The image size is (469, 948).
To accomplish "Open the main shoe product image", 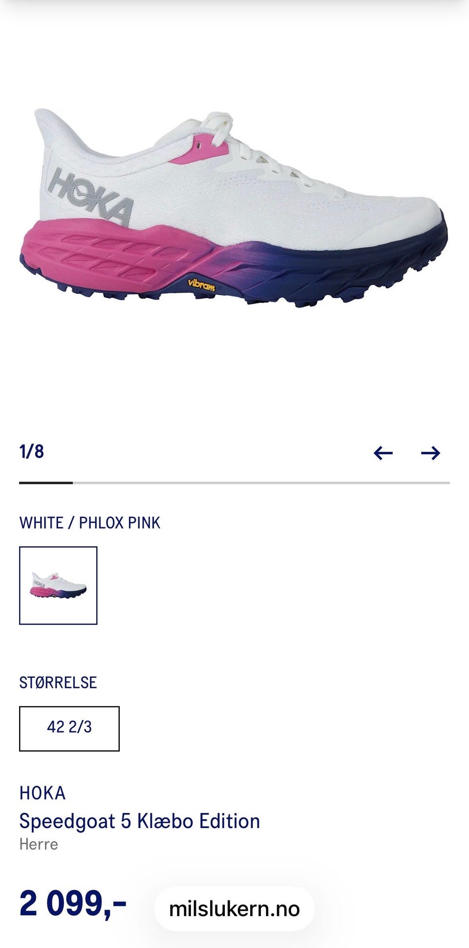I will point(234,208).
